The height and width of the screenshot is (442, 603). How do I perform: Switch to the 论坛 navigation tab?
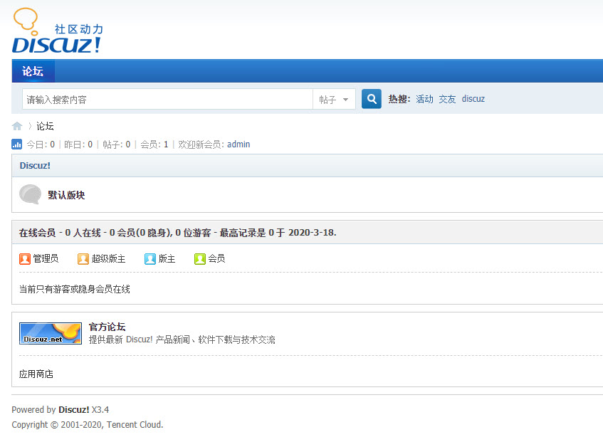(33, 71)
